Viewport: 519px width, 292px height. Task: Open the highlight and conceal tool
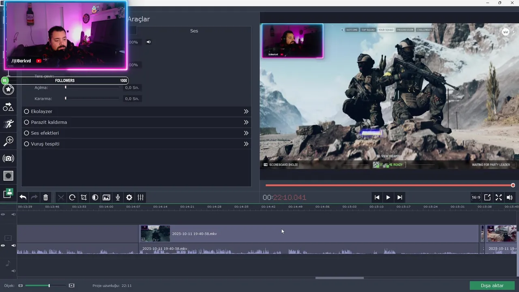(x=8, y=176)
